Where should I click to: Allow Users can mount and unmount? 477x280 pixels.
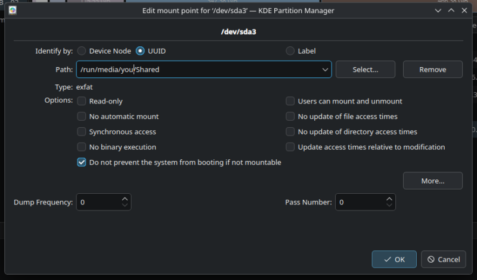(x=290, y=101)
